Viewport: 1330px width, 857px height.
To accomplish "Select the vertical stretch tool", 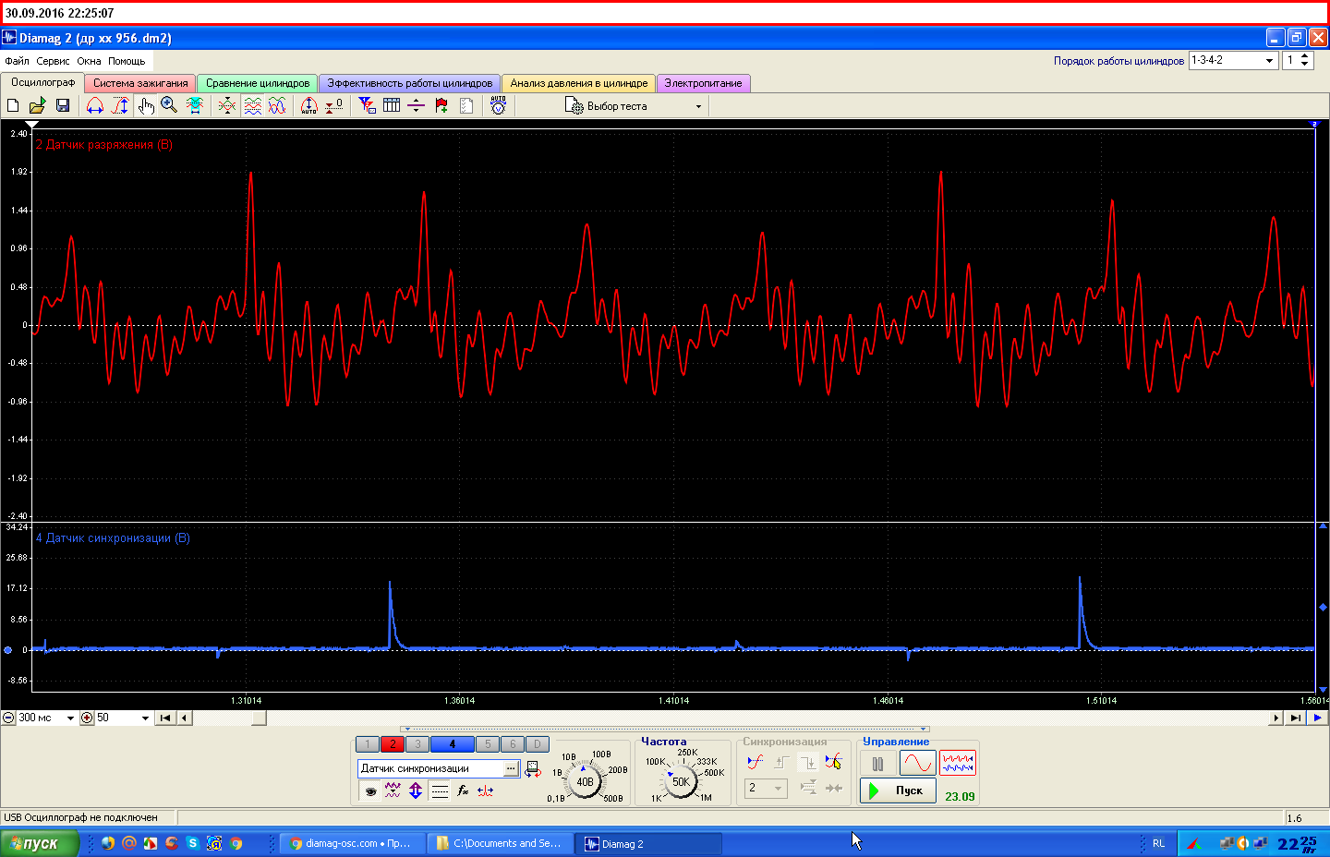I will [120, 105].
